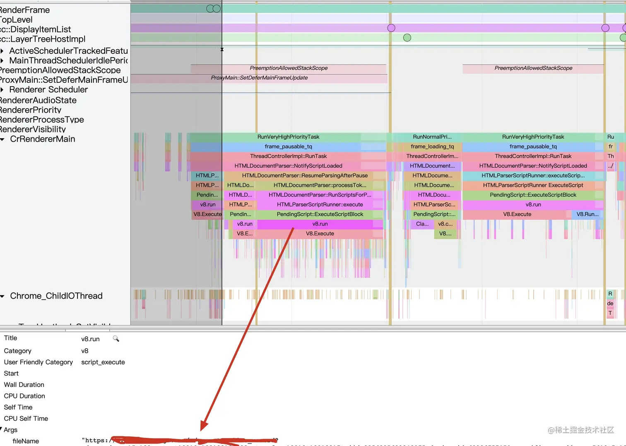The width and height of the screenshot is (626, 446).
Task: Click the green flow circle on the cc::LayerTreeHostImpl track
Action: click(x=407, y=38)
